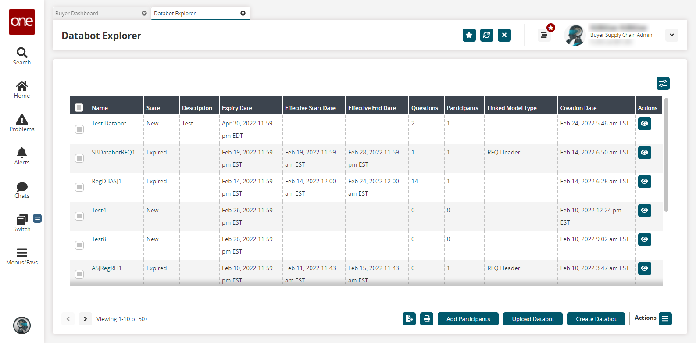This screenshot has width=696, height=343.
Task: Expand the user profile dropdown arrow
Action: [671, 35]
